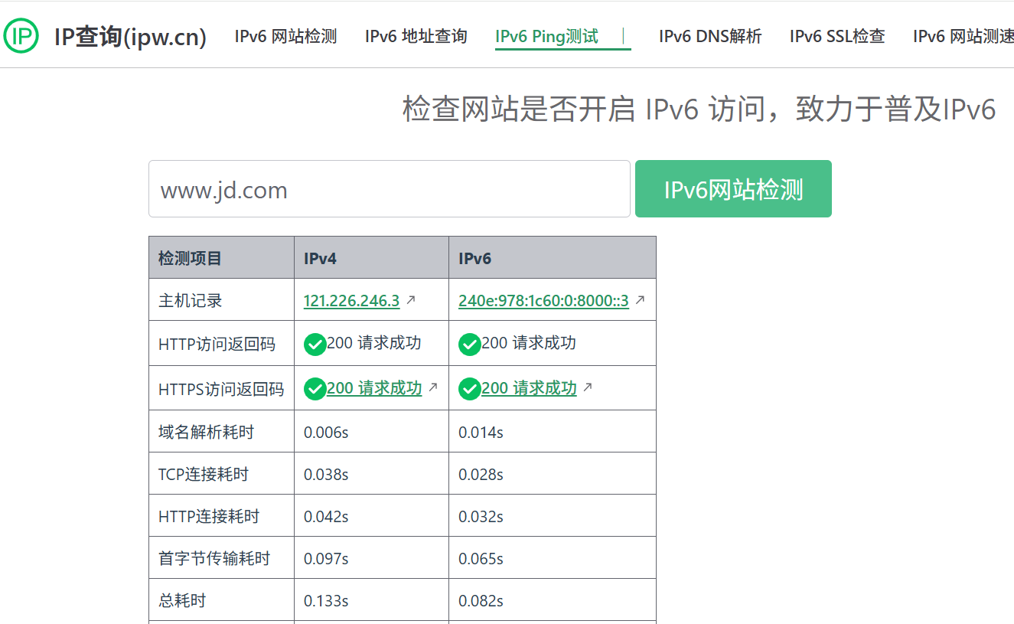Click the 0.032s HTTP connect value
Viewport: 1014px width, 624px height.
481,517
